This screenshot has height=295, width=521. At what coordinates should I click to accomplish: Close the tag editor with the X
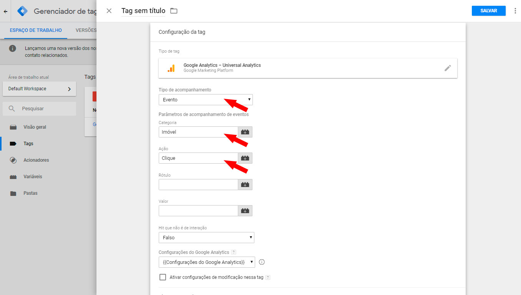[109, 11]
